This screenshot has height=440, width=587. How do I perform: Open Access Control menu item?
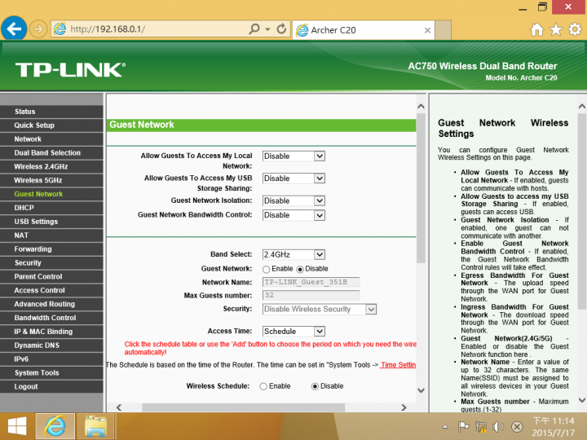51,290
